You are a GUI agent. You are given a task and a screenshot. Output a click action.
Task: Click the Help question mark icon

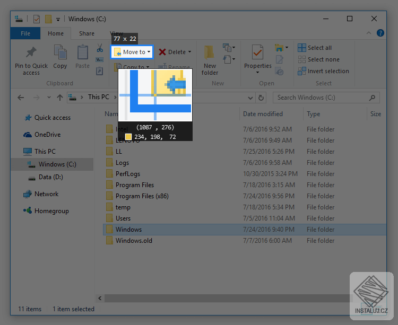(380, 33)
